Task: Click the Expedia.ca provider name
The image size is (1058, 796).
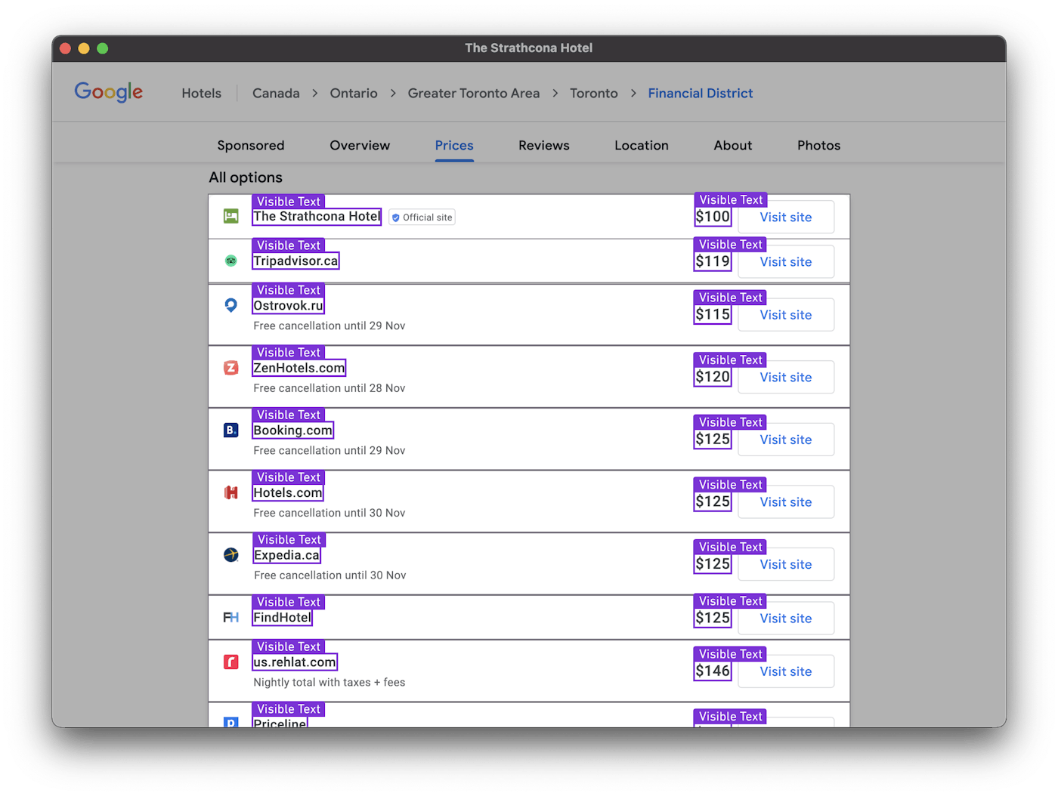Action: point(287,555)
